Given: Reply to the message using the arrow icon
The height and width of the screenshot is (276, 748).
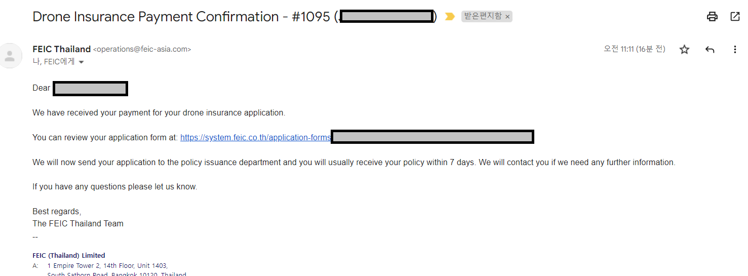Looking at the screenshot, I should (x=710, y=50).
